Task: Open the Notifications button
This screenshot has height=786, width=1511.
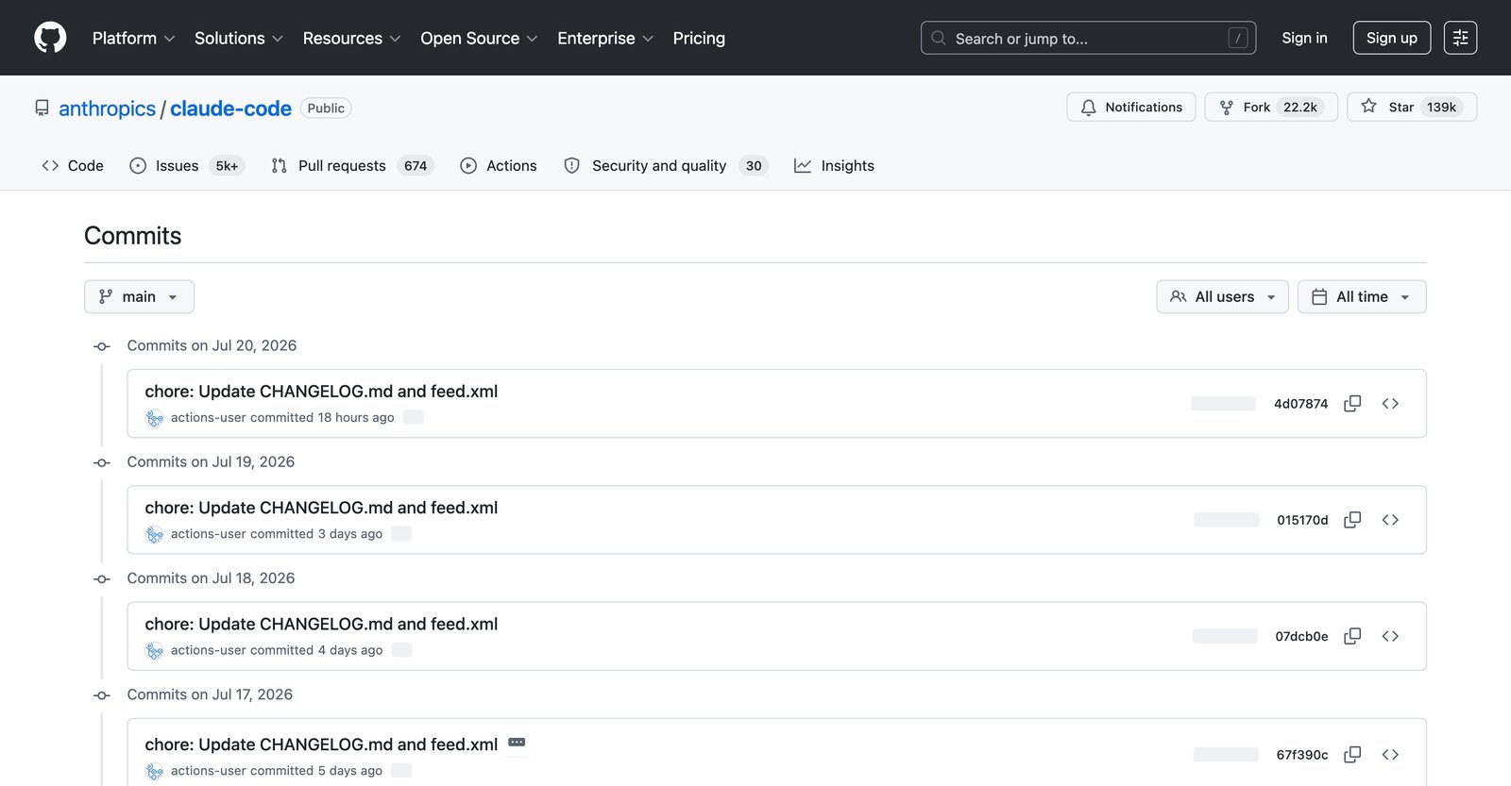Action: pos(1131,107)
